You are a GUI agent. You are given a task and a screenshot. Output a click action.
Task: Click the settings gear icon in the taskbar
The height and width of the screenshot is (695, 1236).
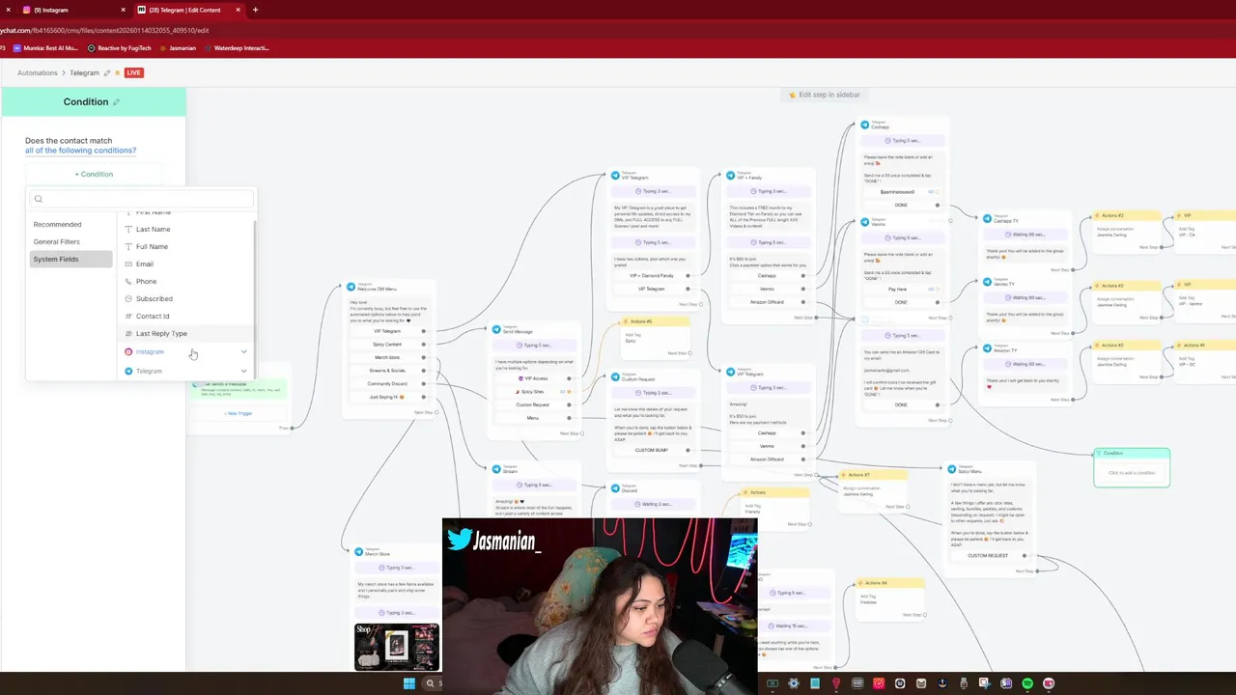click(794, 683)
